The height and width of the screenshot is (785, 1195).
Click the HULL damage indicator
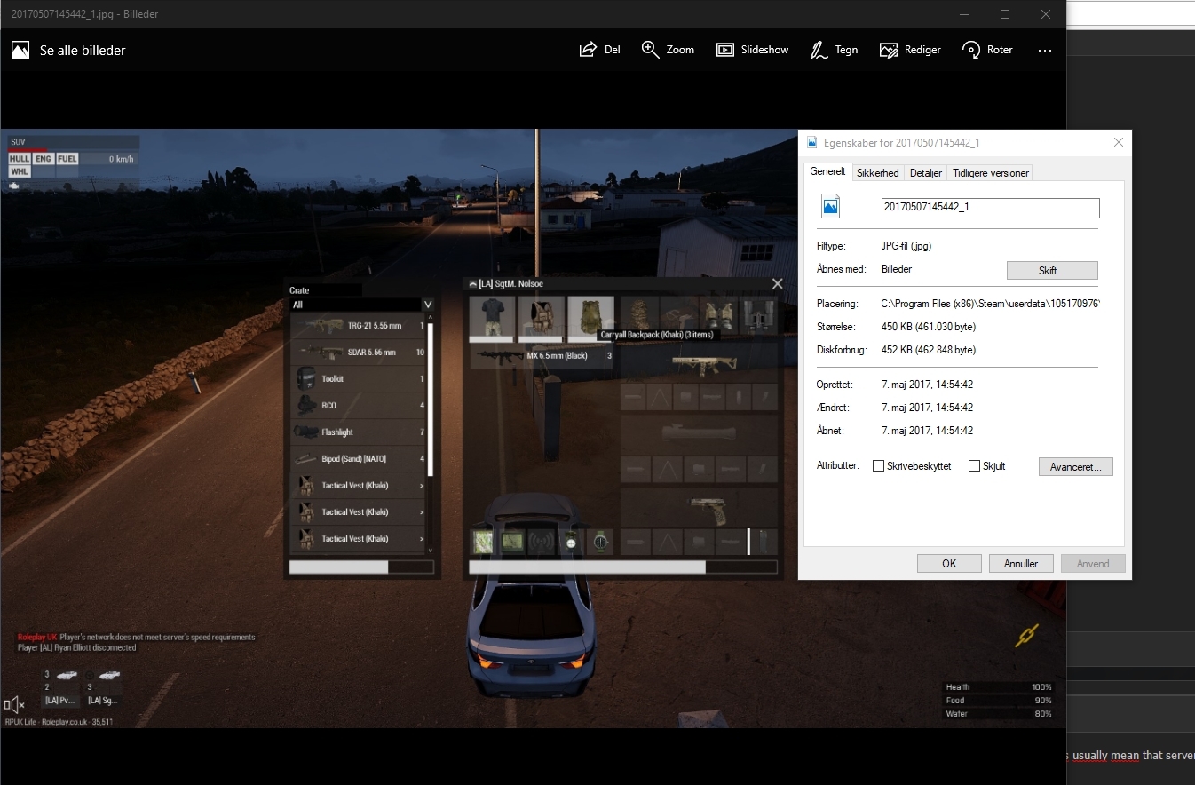(x=20, y=159)
